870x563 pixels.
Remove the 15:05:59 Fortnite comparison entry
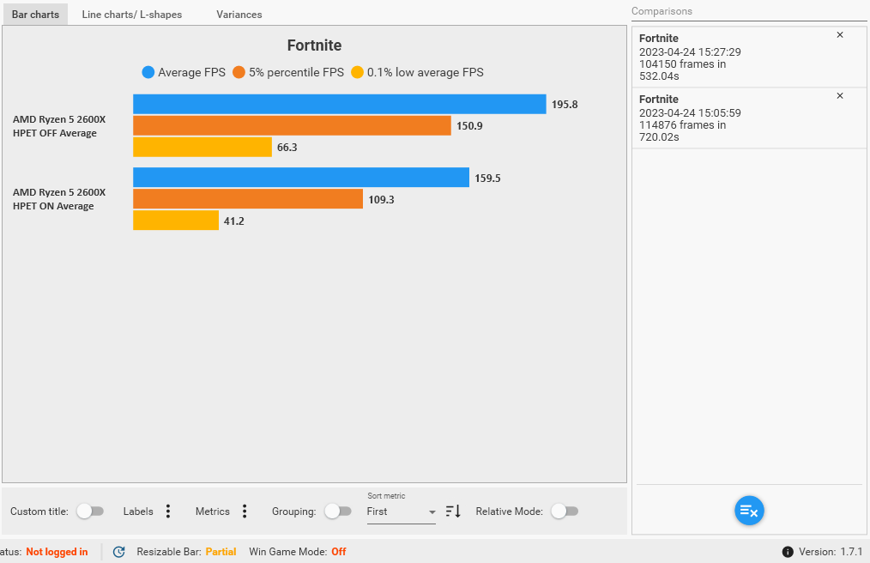pyautogui.click(x=839, y=95)
